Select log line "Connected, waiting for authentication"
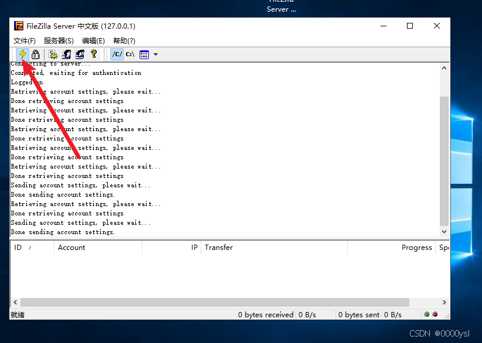Image resolution: width=482 pixels, height=343 pixels. click(76, 73)
